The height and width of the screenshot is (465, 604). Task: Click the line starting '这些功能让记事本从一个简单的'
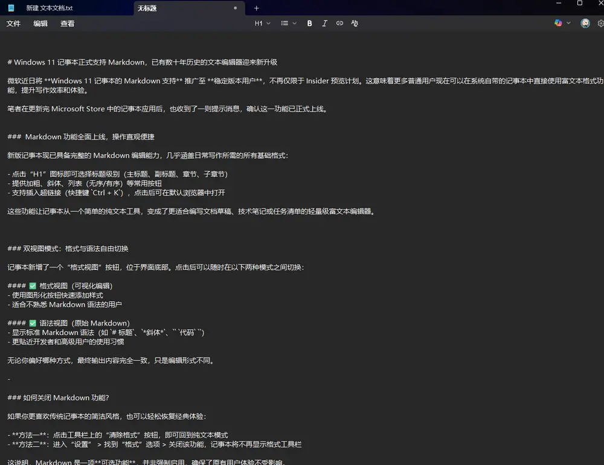(x=192, y=211)
